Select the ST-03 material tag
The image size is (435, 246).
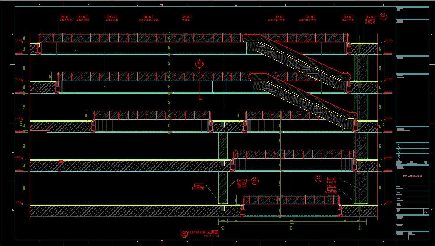pyautogui.click(x=186, y=17)
